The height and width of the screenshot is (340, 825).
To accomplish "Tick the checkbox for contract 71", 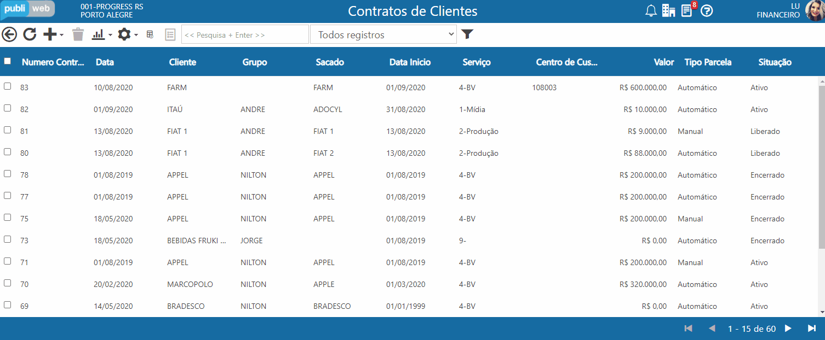I will click(x=7, y=261).
